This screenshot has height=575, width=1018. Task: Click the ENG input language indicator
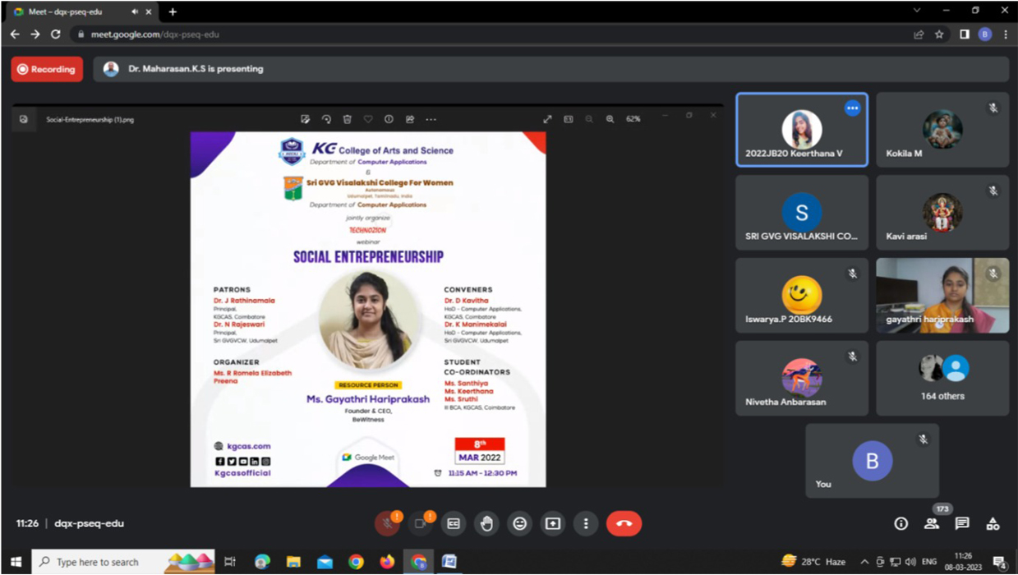(x=929, y=562)
